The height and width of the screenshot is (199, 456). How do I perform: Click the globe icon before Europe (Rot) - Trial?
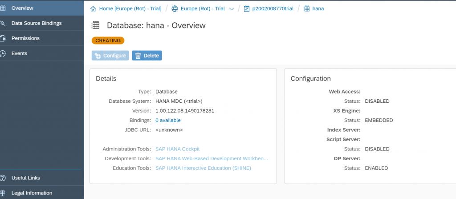[x=175, y=8]
